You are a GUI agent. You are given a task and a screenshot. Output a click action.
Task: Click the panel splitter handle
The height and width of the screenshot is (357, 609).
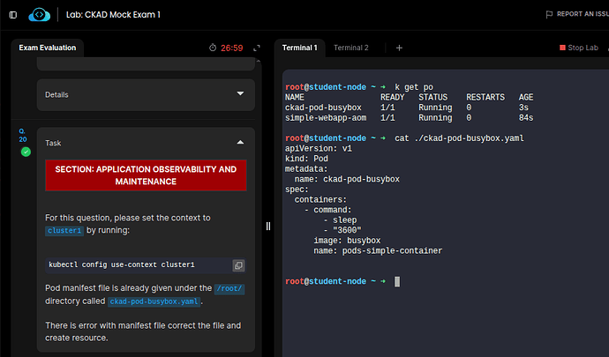pos(268,226)
